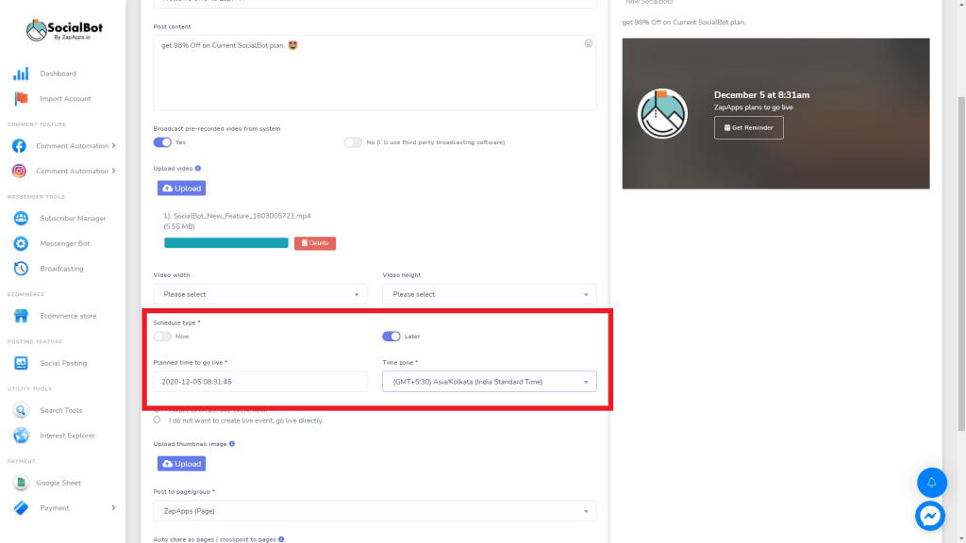
Task: Delete the uploaded SocialBot video
Action: point(315,243)
